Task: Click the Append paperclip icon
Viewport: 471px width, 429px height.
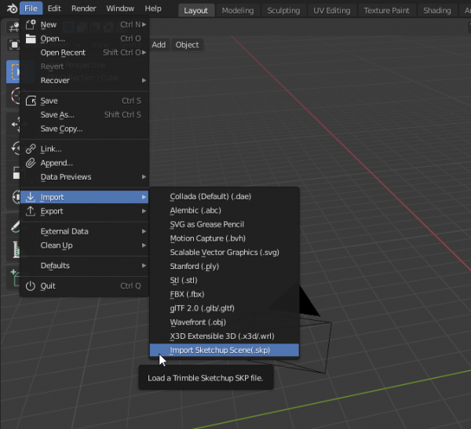Action: pos(31,162)
